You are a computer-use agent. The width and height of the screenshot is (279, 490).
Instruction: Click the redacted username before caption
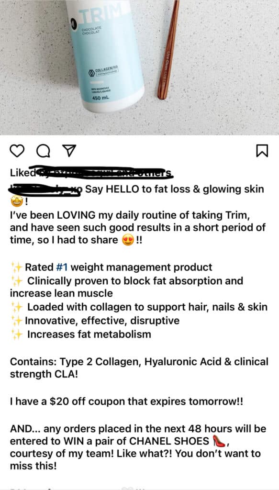point(46,189)
